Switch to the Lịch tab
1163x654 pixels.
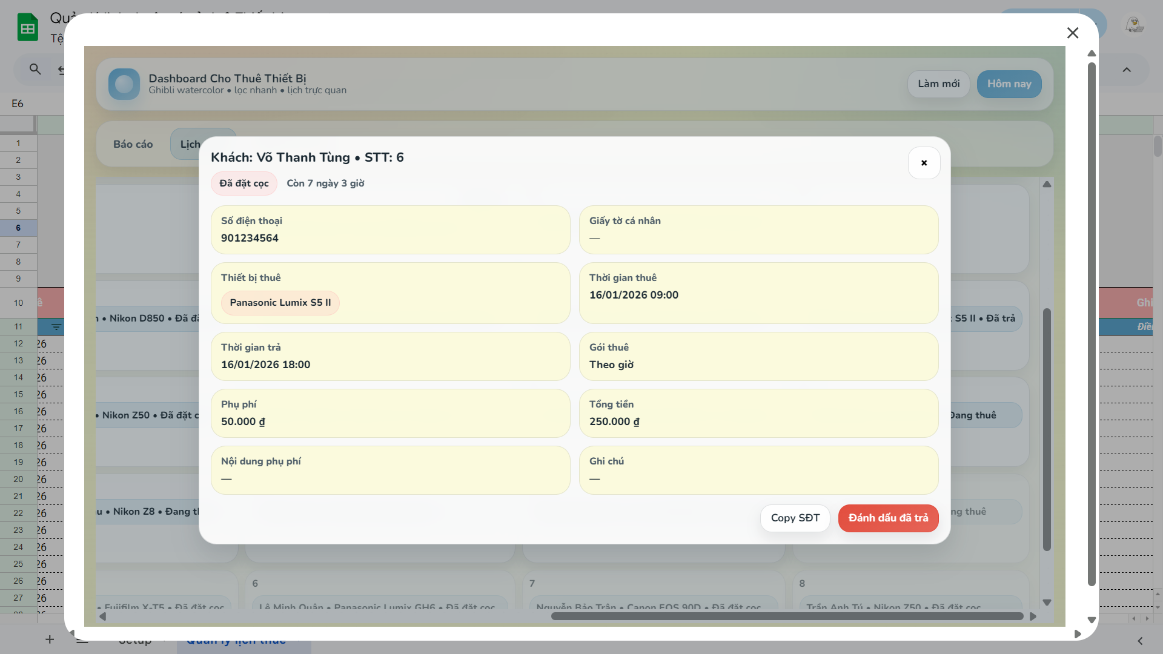(187, 144)
